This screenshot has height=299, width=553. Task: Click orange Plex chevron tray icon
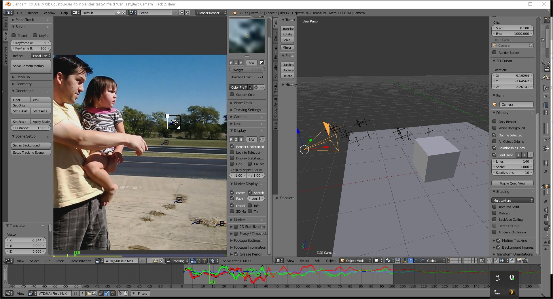512,292
